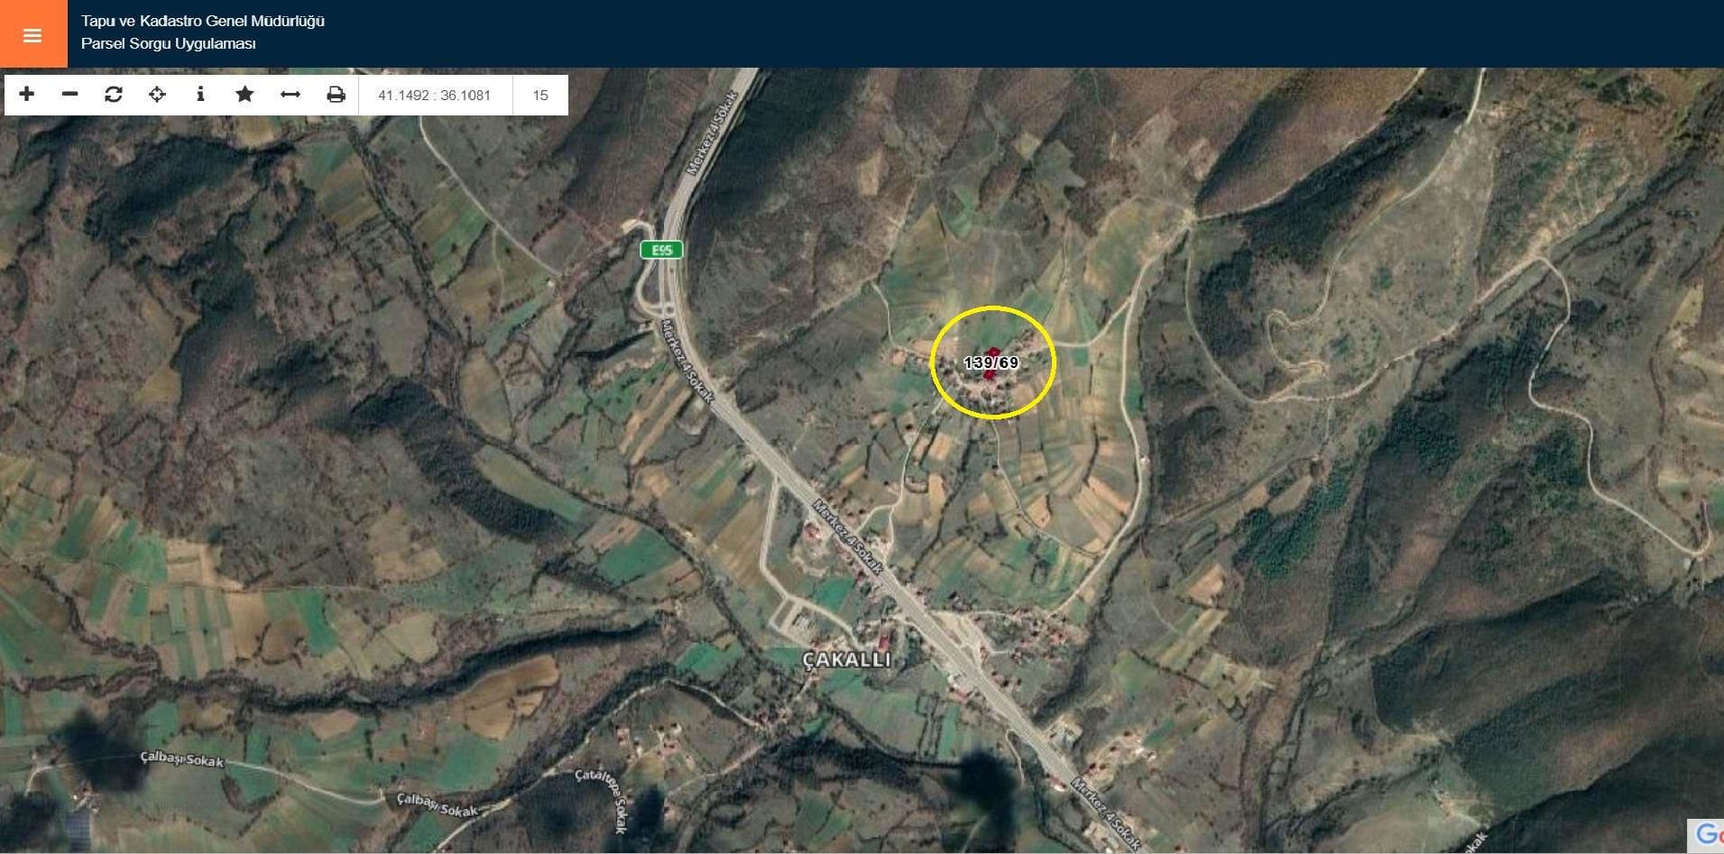Activate the locate crosshair tool
Image resolution: width=1724 pixels, height=854 pixels.
(157, 95)
